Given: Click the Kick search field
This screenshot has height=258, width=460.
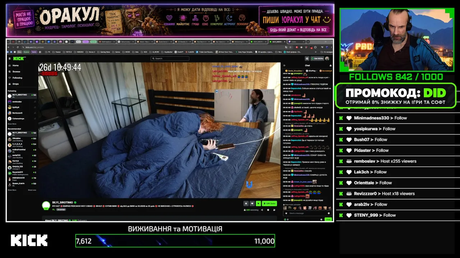Looking at the screenshot, I should click(x=169, y=58).
